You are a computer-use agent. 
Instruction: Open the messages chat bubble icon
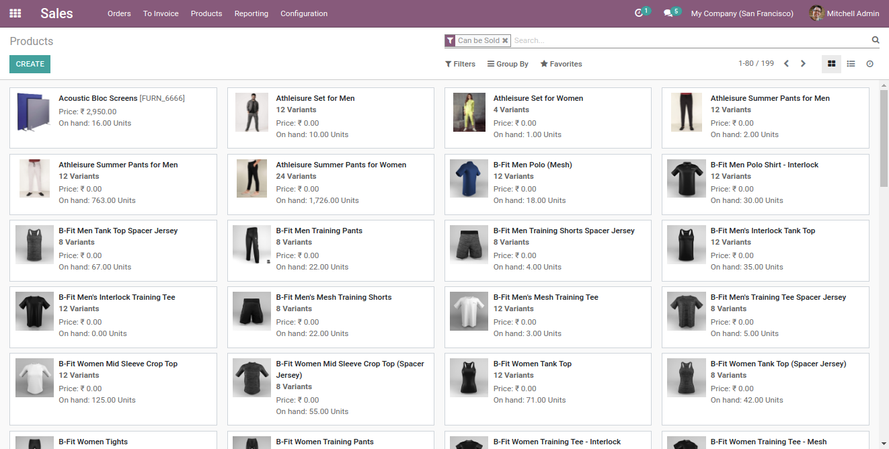coord(668,13)
